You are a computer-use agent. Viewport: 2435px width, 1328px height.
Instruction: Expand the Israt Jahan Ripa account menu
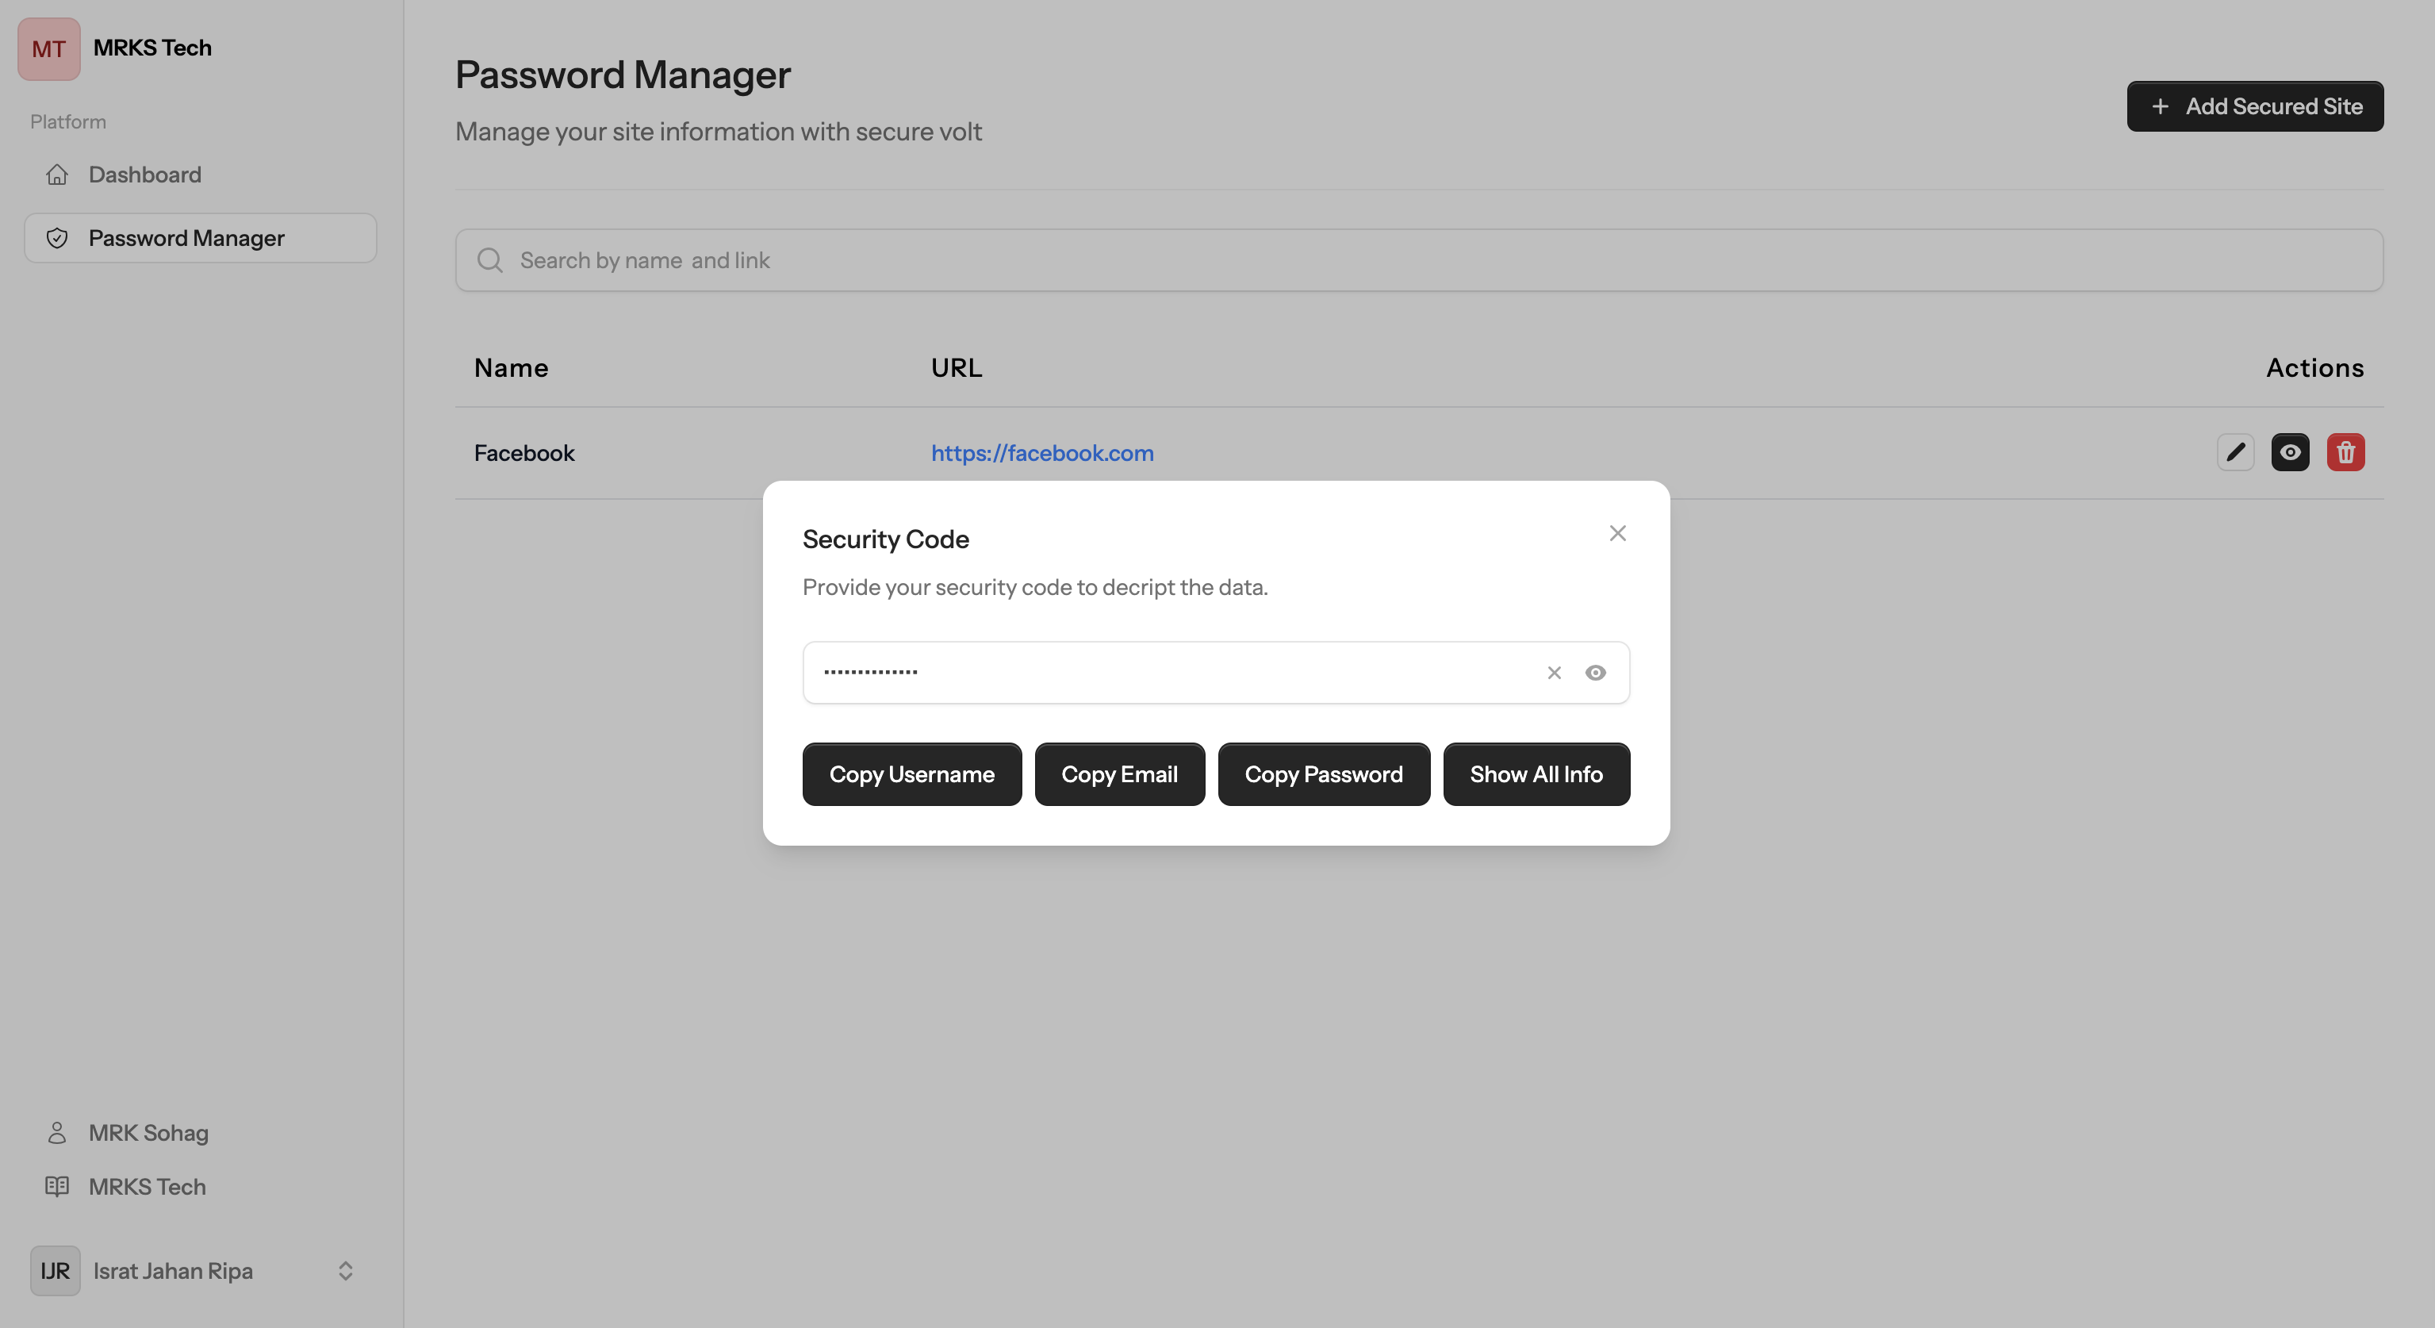pyautogui.click(x=345, y=1270)
